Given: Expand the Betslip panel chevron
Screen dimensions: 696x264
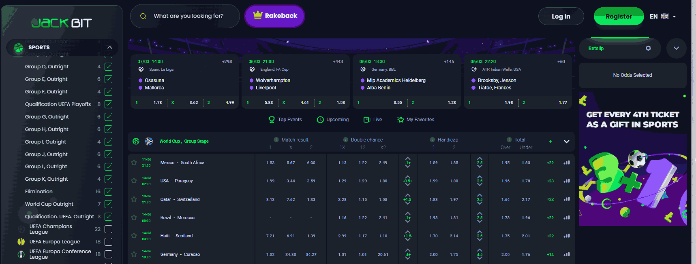Looking at the screenshot, I should click(x=676, y=48).
